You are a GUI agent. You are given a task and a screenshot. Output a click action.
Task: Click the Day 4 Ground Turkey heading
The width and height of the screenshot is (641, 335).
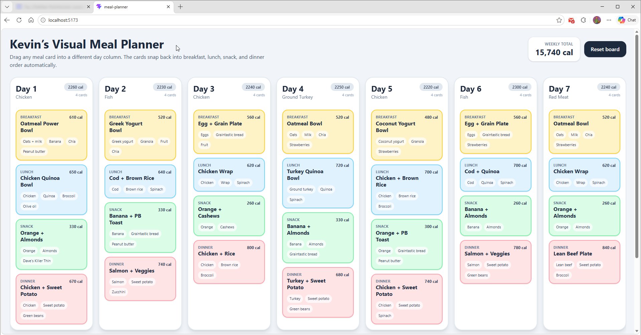(298, 97)
